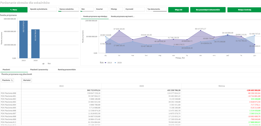Open the Nazwa wskaźnika filter
The width and height of the screenshot is (261, 126).
[68, 9]
